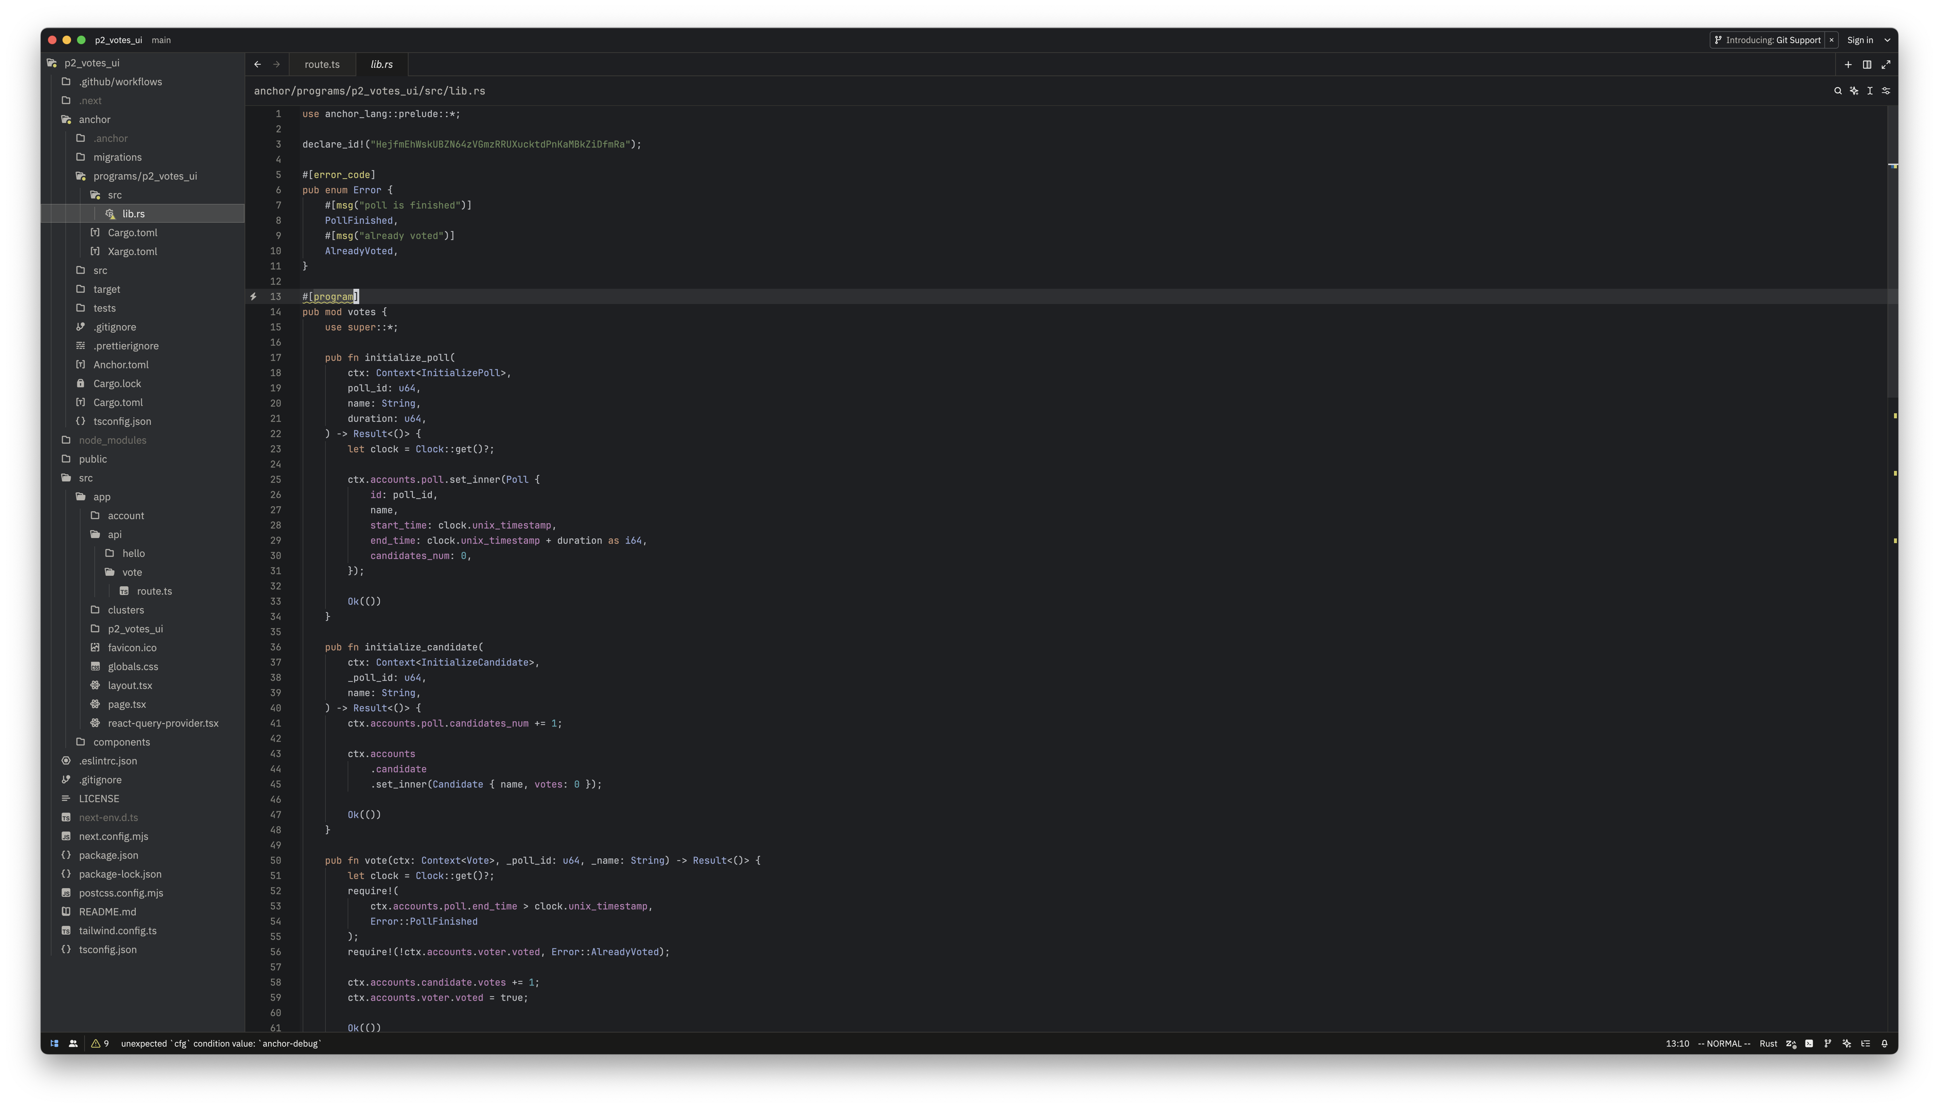Collapse the anchor folder
This screenshot has width=1939, height=1108.
pos(94,119)
